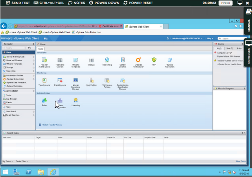The image size is (252, 177).
Task: Select Networking in Navigator
Action: pyautogui.click(x=19, y=71)
